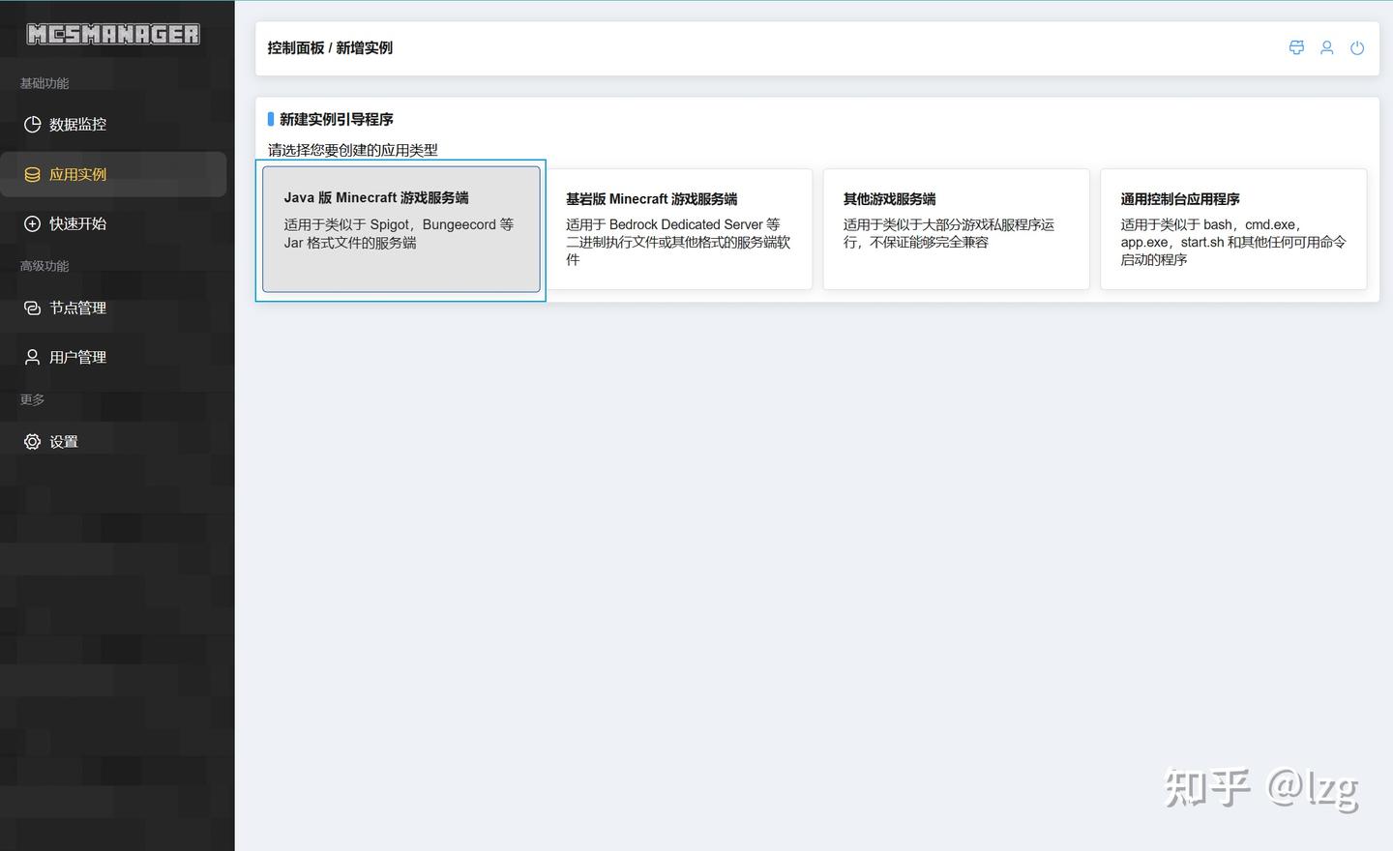Select the 基岩版 Minecraft 游戏服务端 card

point(678,229)
